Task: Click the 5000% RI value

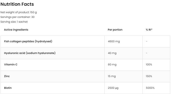Action: click(x=150, y=88)
